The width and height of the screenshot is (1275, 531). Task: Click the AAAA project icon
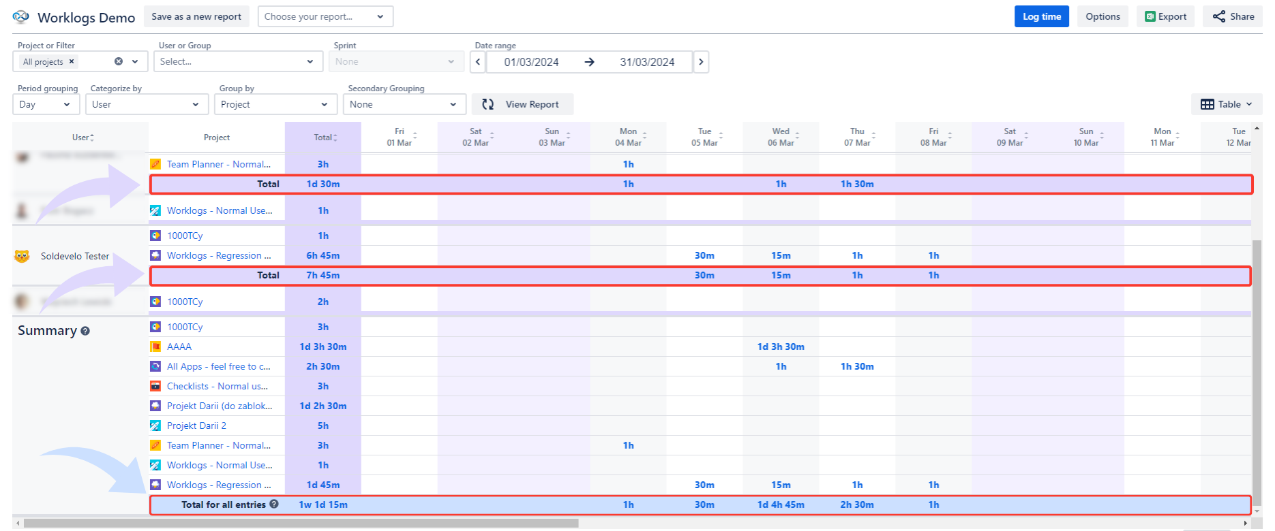pos(155,347)
